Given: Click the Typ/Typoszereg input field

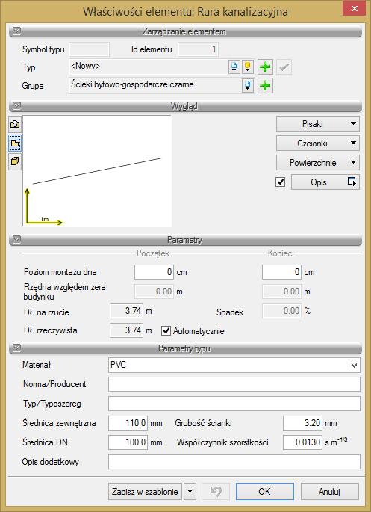Looking at the screenshot, I should pos(234,404).
